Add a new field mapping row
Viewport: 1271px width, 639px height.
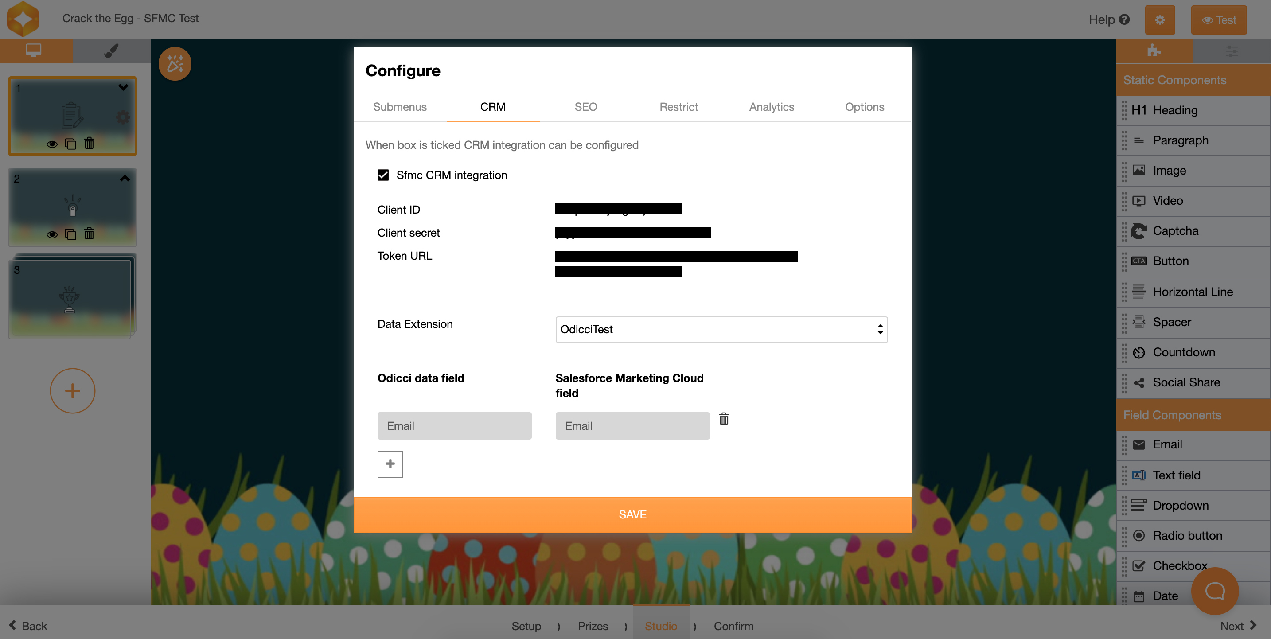tap(390, 464)
